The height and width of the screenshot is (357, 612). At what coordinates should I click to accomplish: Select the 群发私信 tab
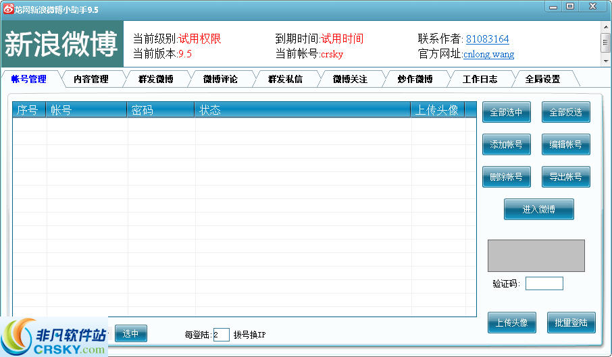[x=285, y=79]
